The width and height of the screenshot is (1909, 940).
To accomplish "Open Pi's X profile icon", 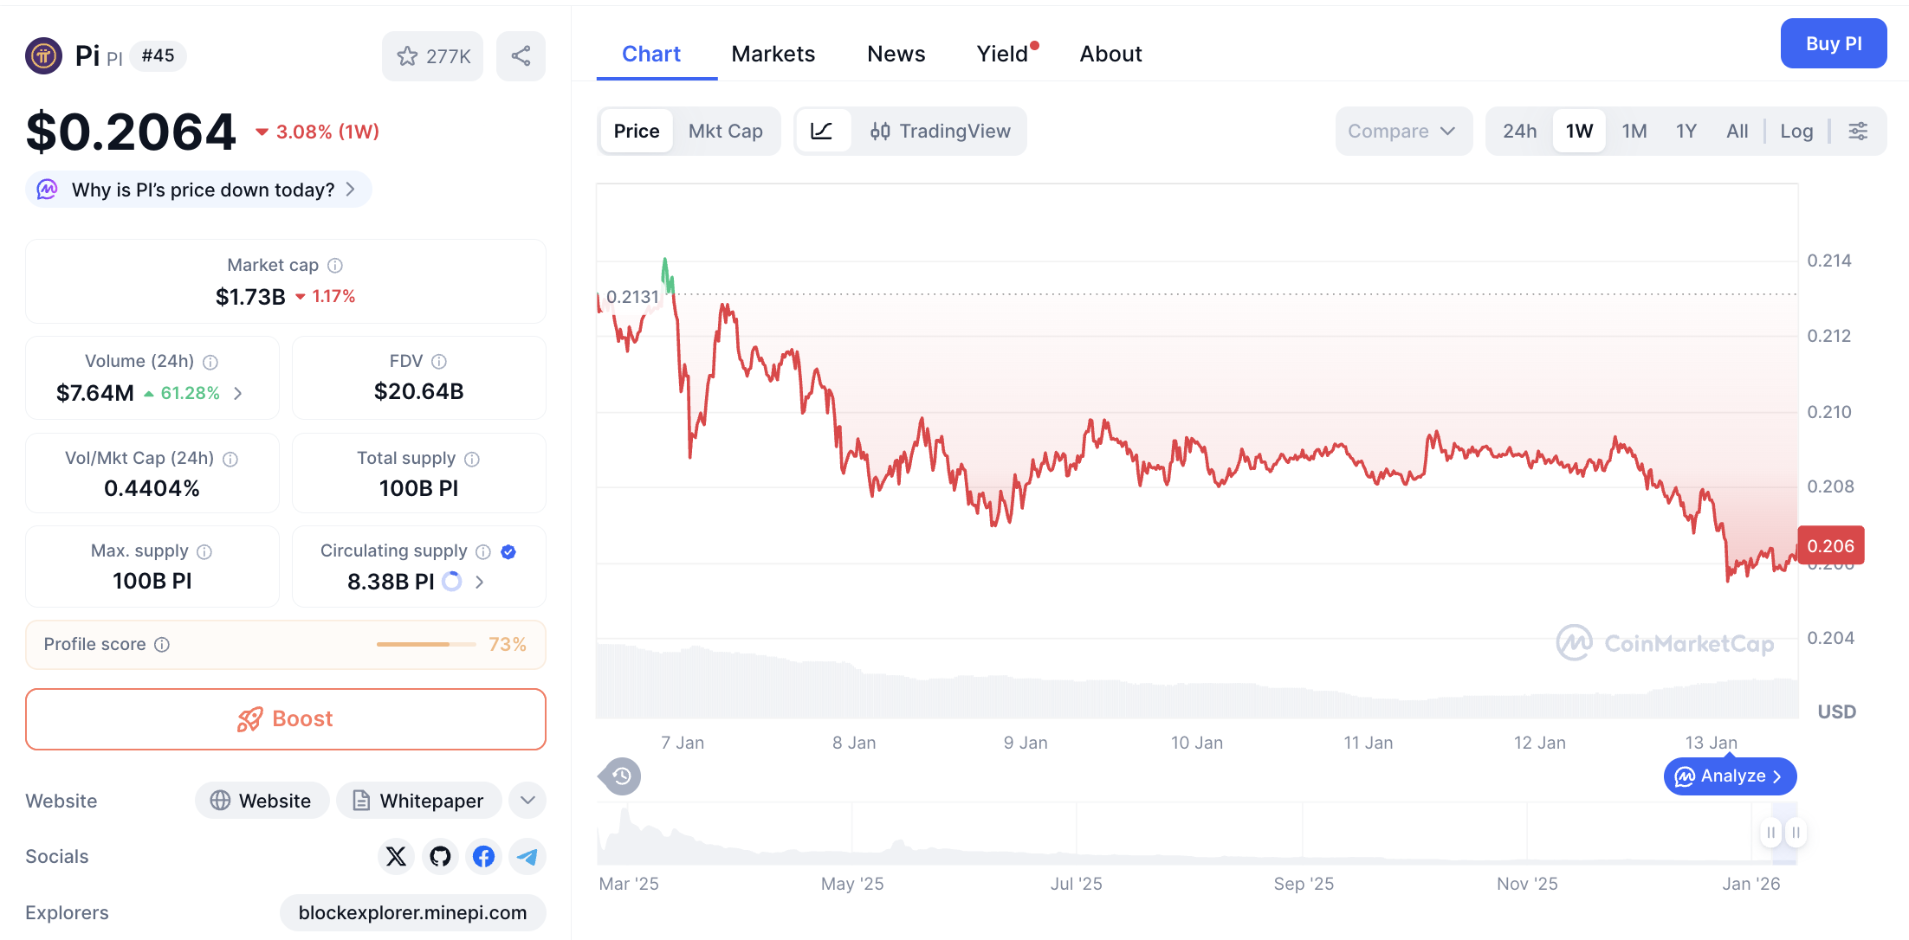I will (x=396, y=856).
